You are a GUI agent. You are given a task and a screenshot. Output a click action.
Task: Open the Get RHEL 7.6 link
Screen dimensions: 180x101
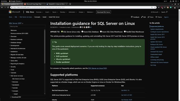(x=125, y=90)
